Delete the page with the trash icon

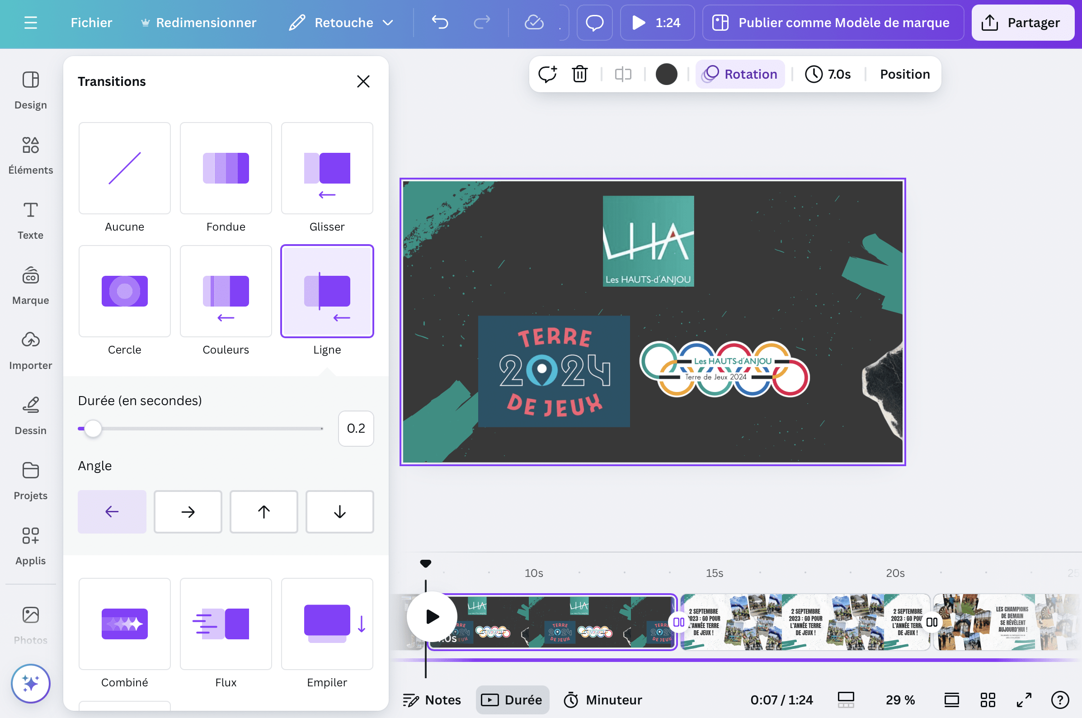pyautogui.click(x=579, y=74)
